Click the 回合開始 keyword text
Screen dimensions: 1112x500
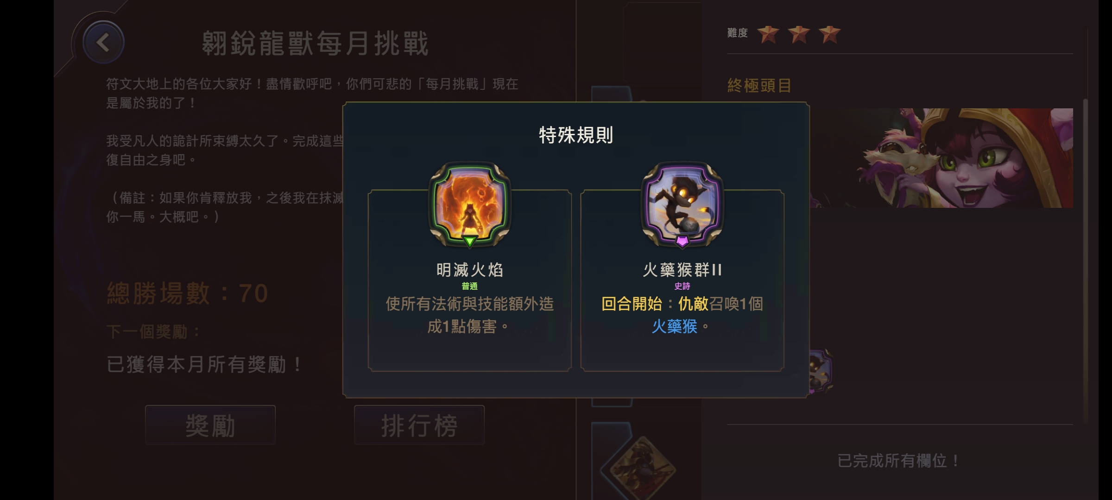point(632,304)
